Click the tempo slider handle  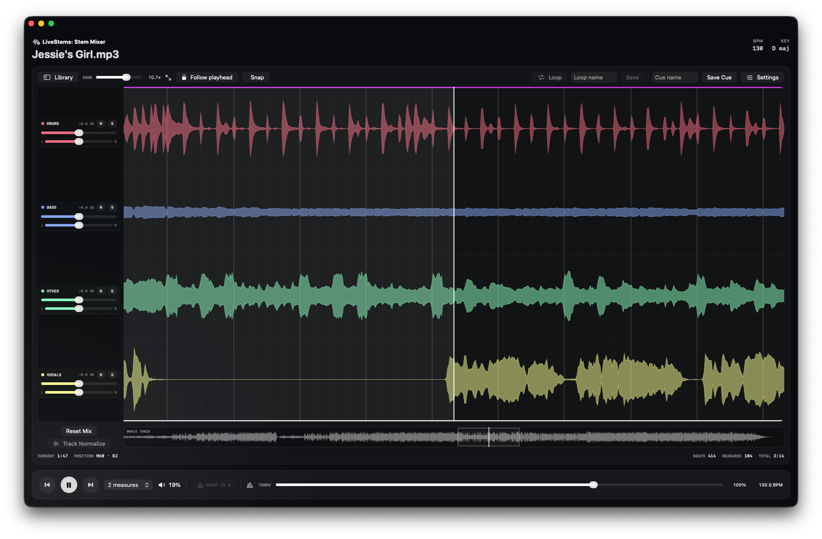coord(593,485)
